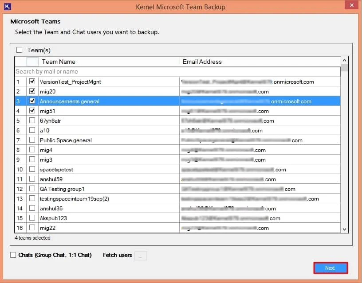This screenshot has height=283, width=362.
Task: Select the anshul59 team name
Action: tap(51, 179)
